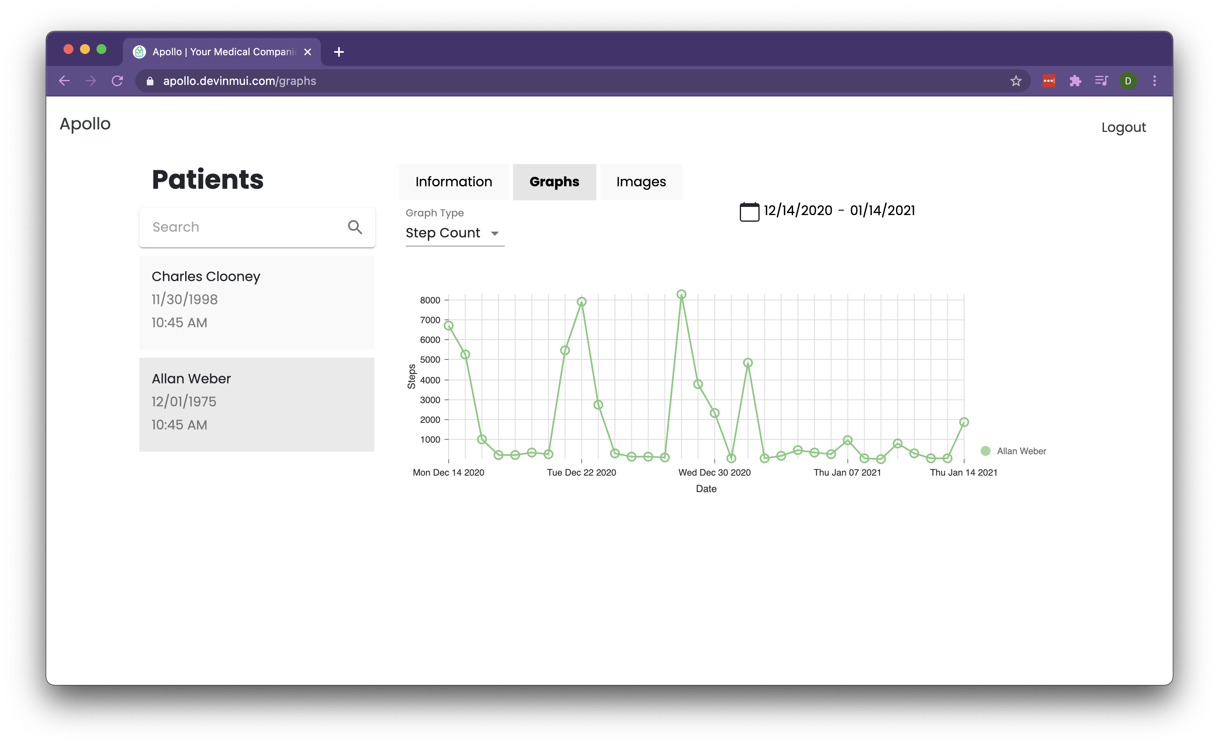This screenshot has width=1219, height=746.
Task: Click the calendar icon by date range
Action: pyautogui.click(x=749, y=211)
